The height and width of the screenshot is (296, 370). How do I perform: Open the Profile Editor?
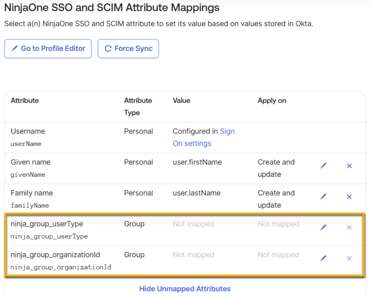point(48,48)
